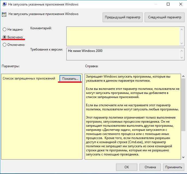Open the "Показать..." banned apps list
This screenshot has width=187, height=174.
tap(70, 79)
